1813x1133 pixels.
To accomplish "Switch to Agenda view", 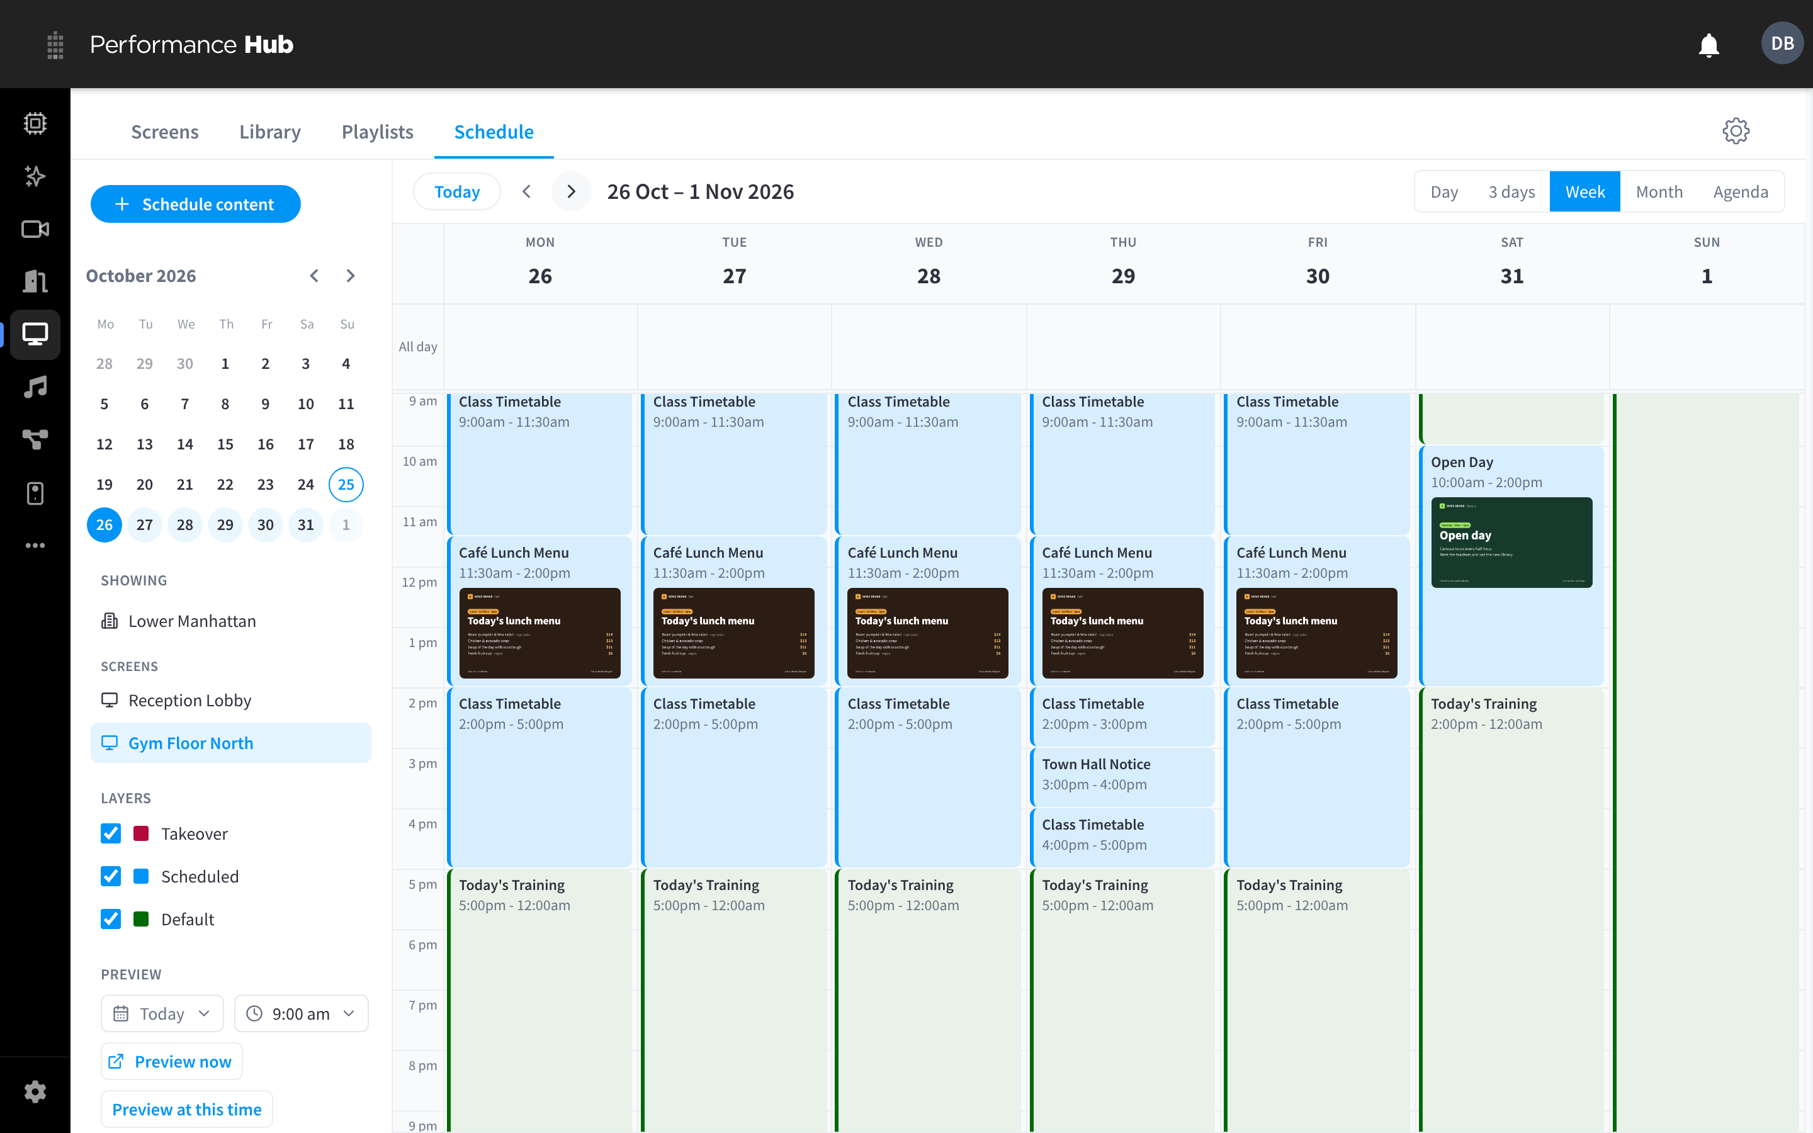I will [x=1741, y=192].
